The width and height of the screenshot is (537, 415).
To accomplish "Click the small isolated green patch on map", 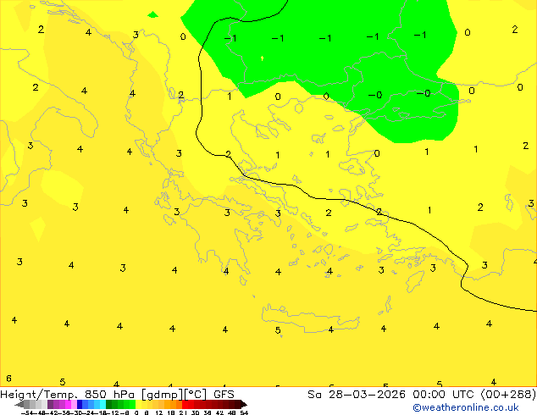I will click(x=152, y=14).
